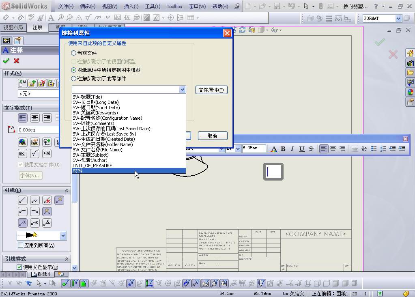Set center text alignment in 文字格式 panel

[x=34, y=118]
